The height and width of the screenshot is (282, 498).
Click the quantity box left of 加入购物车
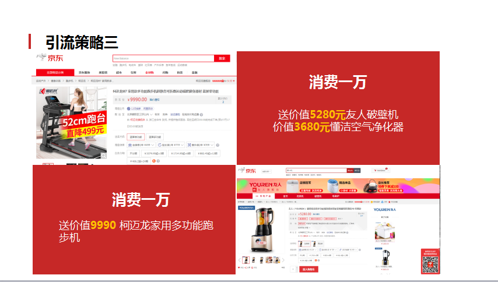pos(293,269)
